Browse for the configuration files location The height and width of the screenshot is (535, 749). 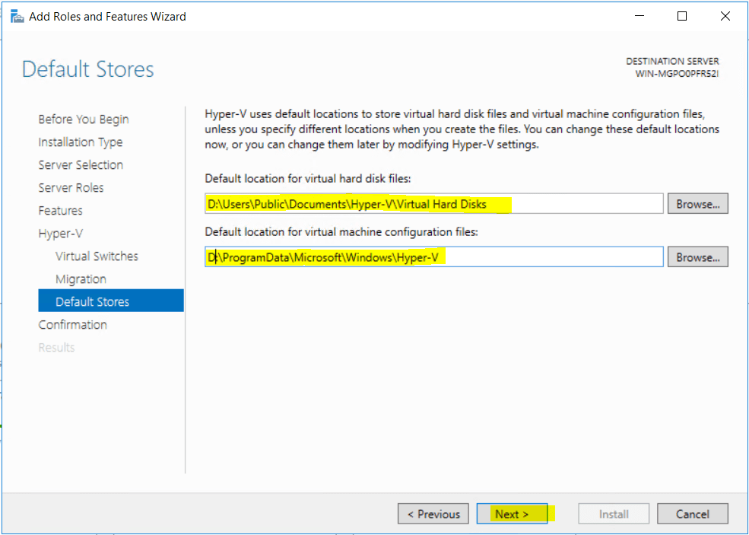(697, 257)
